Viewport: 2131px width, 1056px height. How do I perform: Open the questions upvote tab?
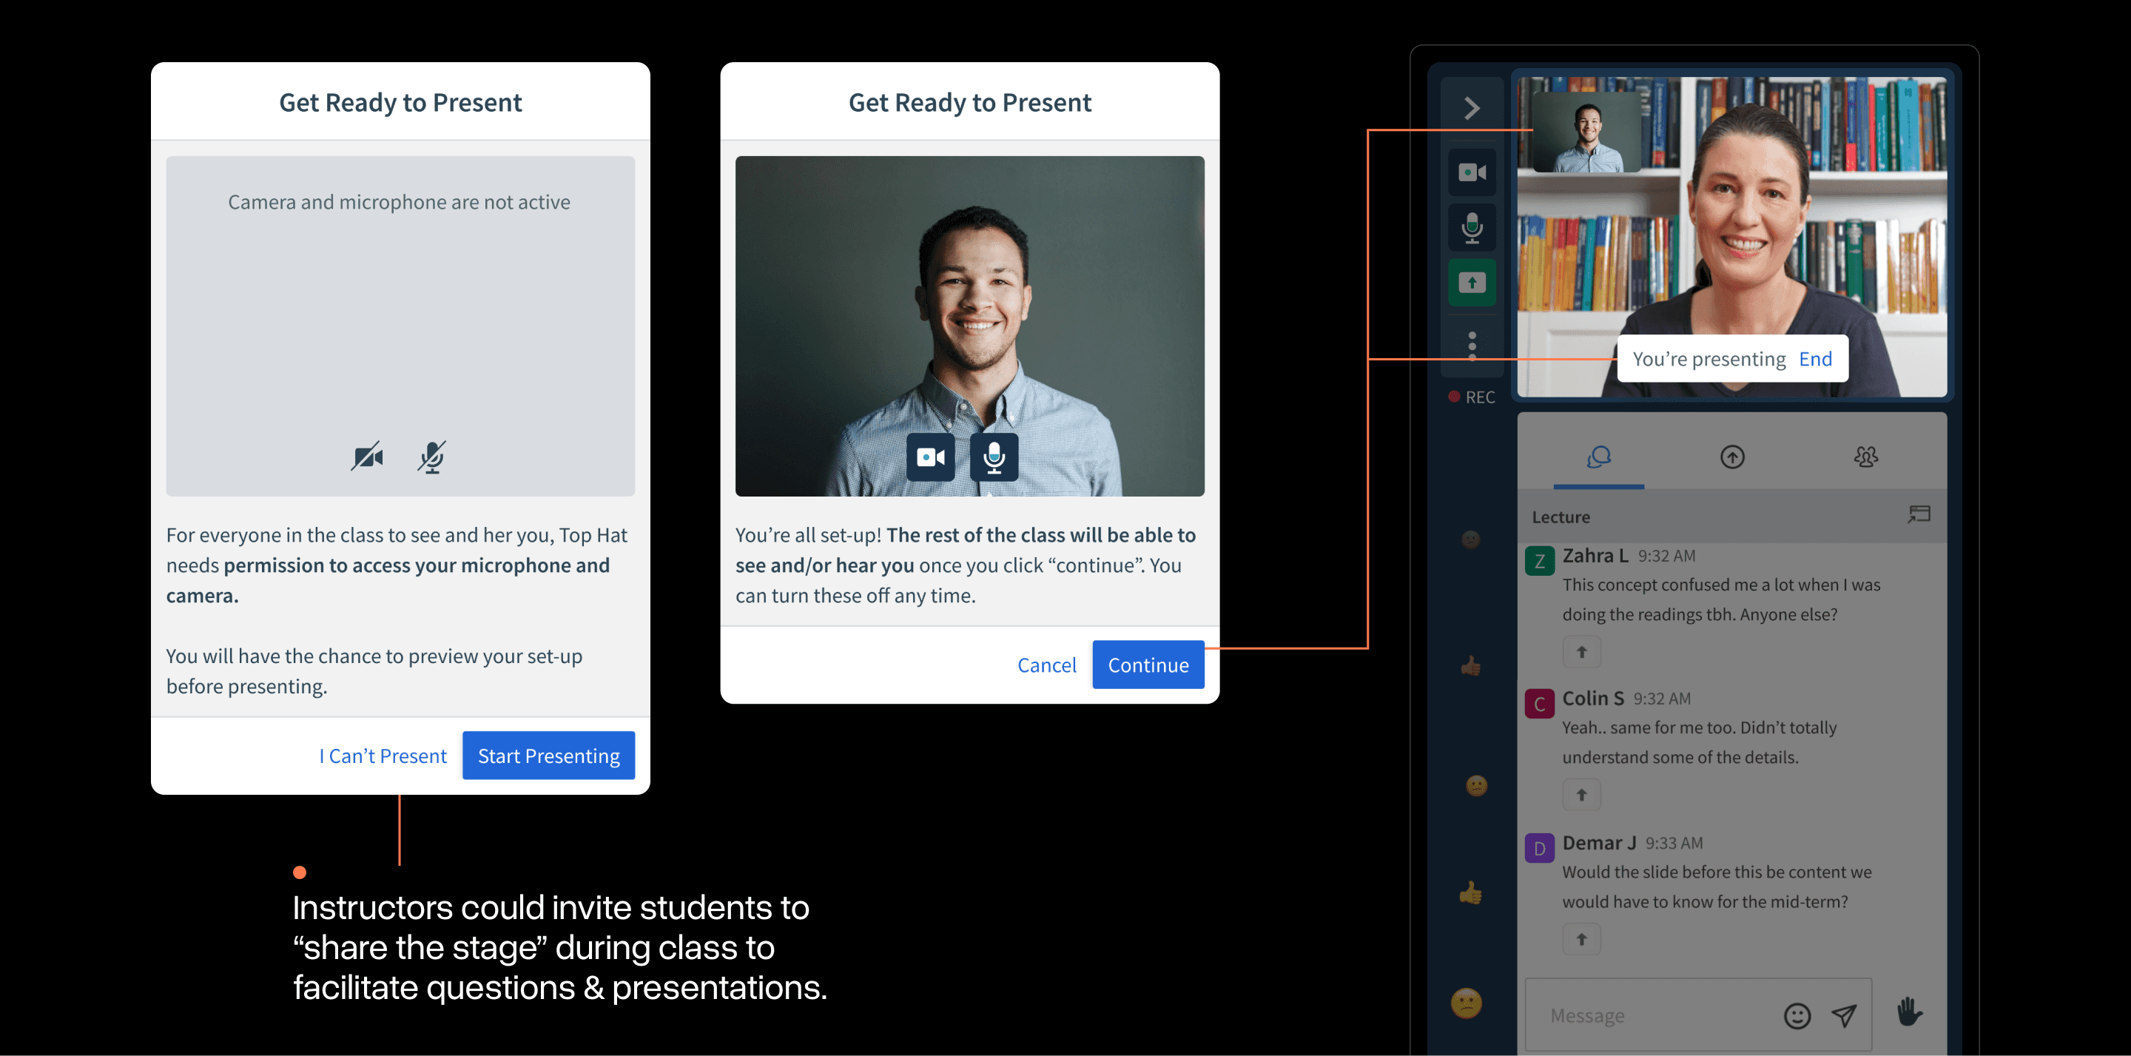pos(1732,457)
